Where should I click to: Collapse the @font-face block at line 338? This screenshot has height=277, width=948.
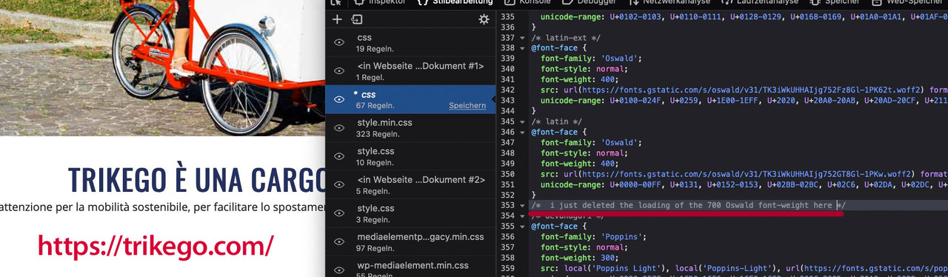tap(522, 48)
